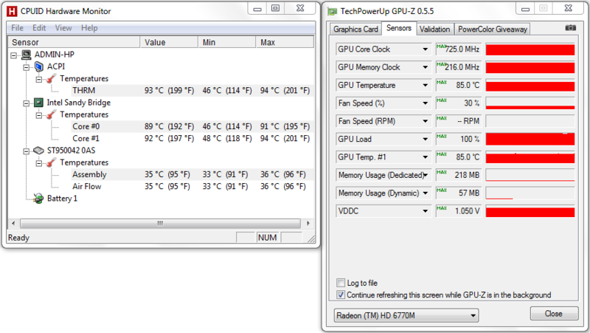Select the Sensors tab in GPU-Z
This screenshot has width=590, height=333.
point(399,28)
